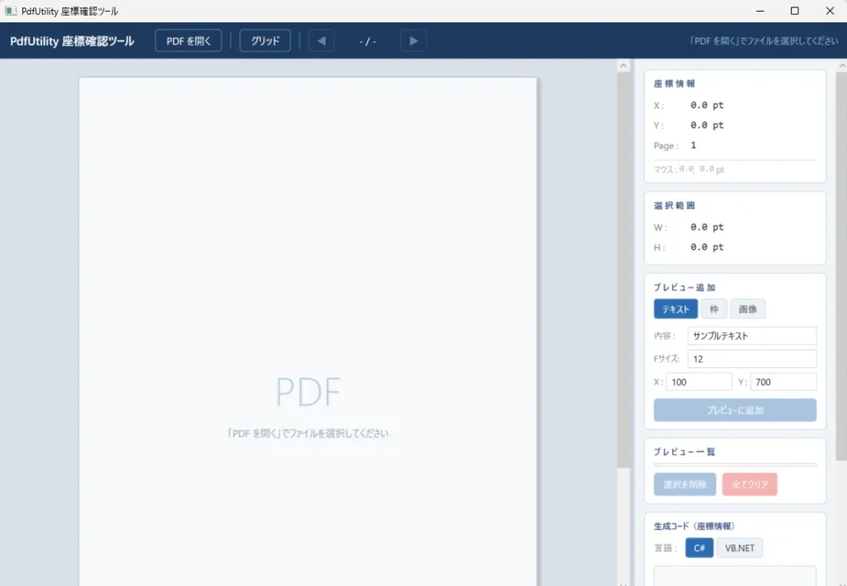Click the Fサイズ font size field
This screenshot has width=847, height=586.
(752, 359)
